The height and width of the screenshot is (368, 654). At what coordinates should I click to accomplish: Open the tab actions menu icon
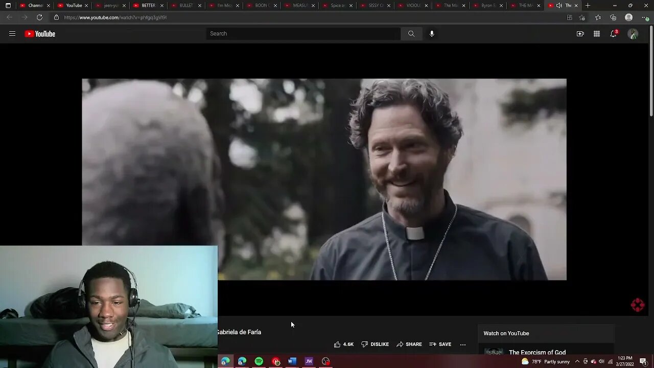pos(8,6)
